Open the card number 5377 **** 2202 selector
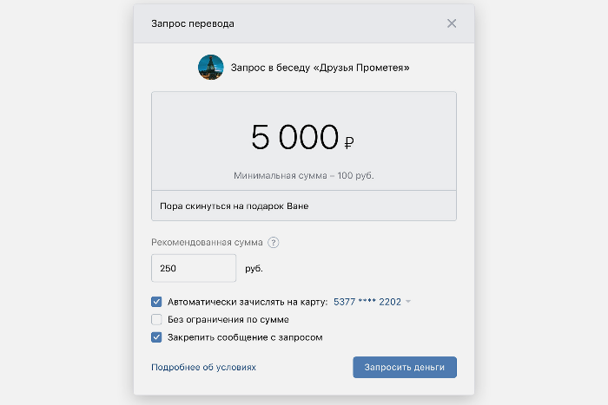 click(367, 302)
